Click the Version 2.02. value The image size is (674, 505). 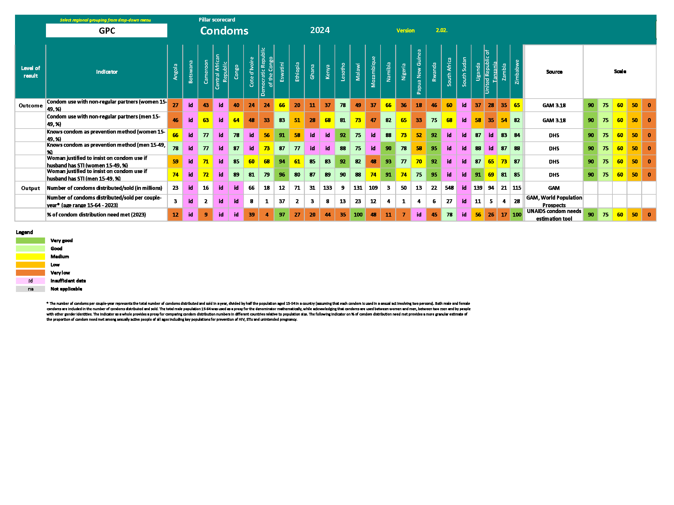441,30
